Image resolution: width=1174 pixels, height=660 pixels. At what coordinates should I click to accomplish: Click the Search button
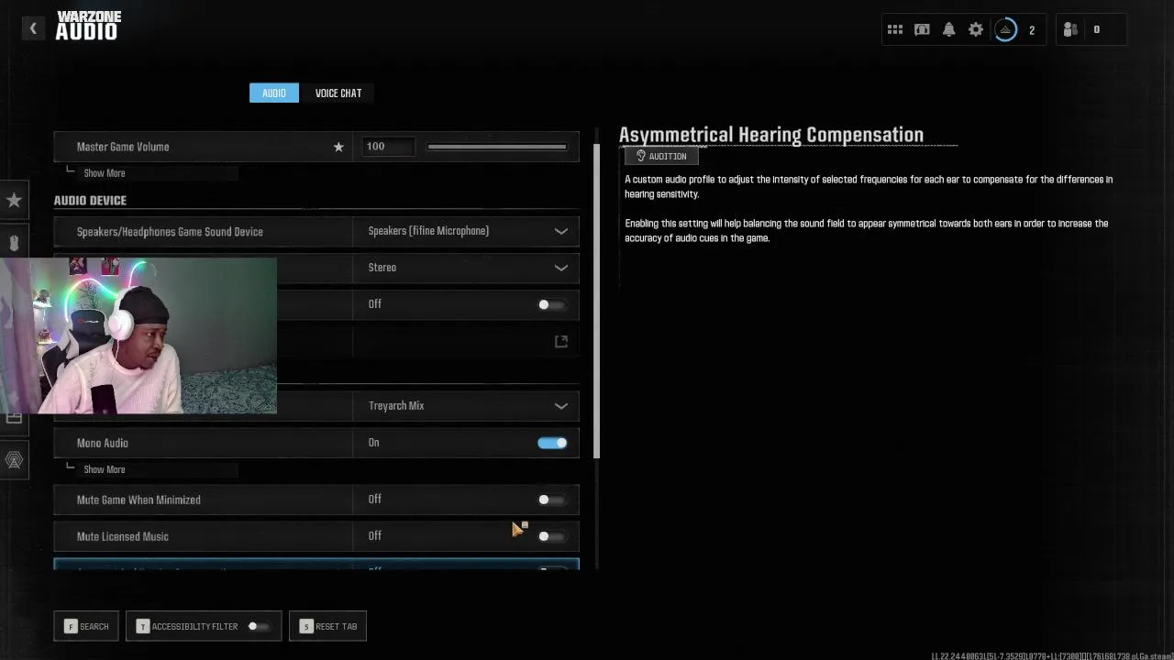86,626
